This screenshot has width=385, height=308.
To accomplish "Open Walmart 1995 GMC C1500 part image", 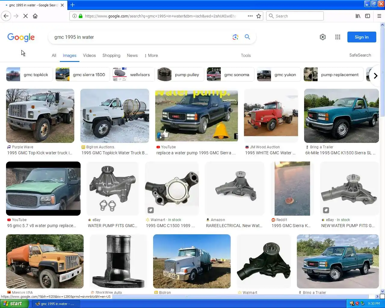I will (x=172, y=189).
